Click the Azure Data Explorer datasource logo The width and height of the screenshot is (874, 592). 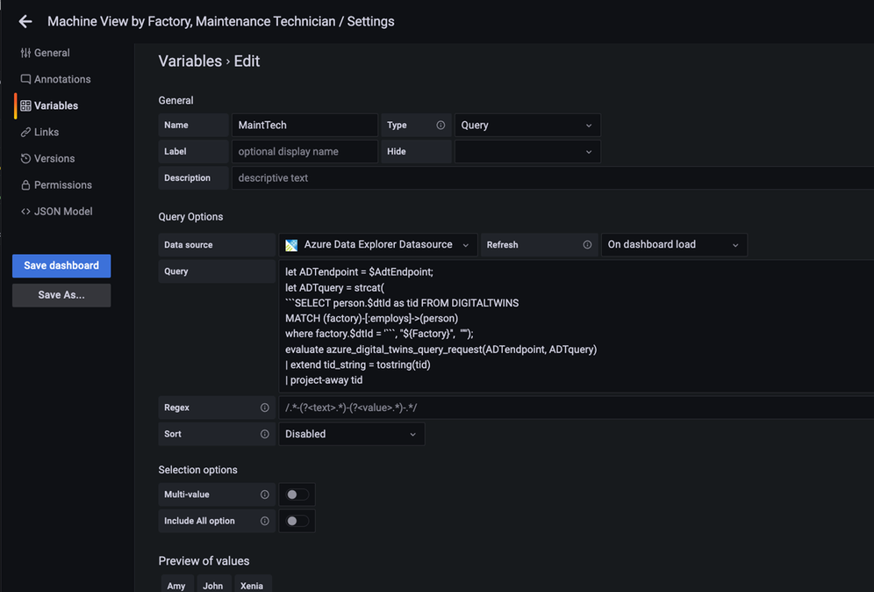[291, 245]
